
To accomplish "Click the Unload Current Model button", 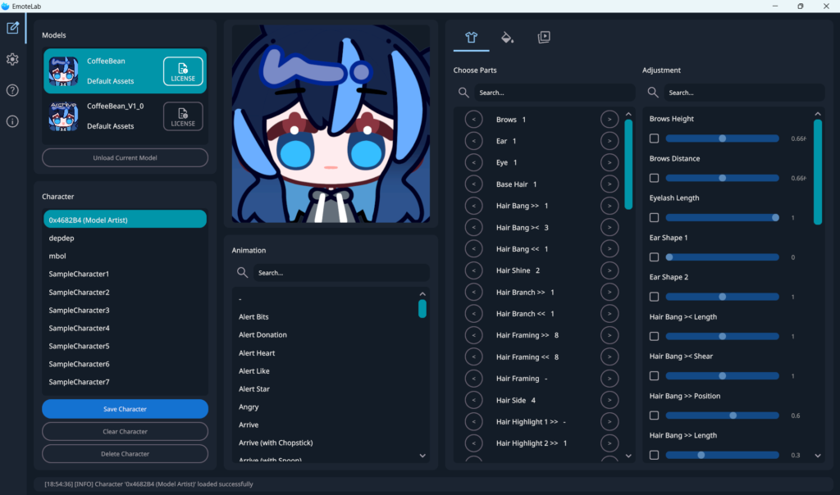I will [125, 157].
